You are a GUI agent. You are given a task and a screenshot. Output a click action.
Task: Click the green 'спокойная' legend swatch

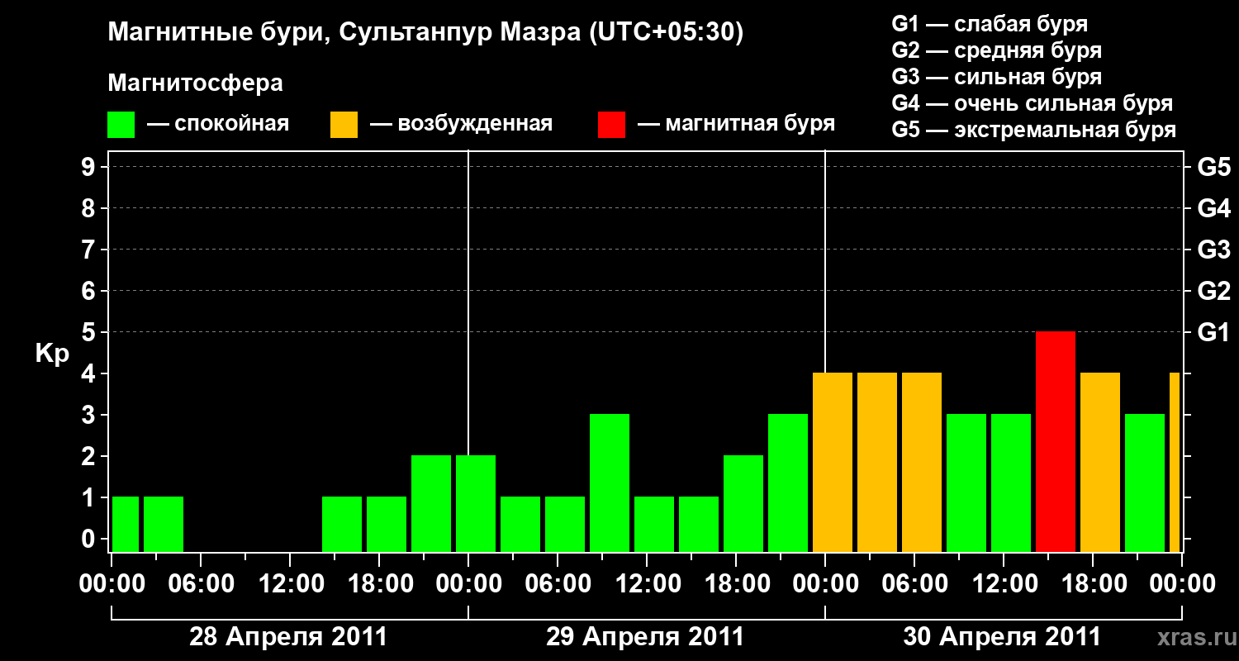(x=121, y=125)
